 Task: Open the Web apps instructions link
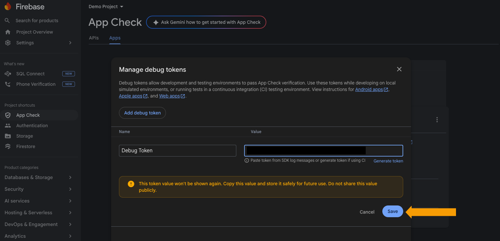click(x=169, y=96)
